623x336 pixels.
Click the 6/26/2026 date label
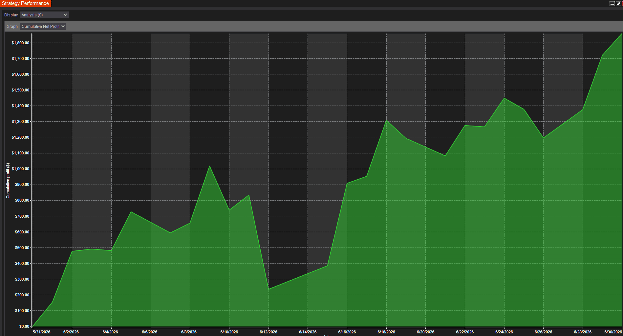(544, 332)
